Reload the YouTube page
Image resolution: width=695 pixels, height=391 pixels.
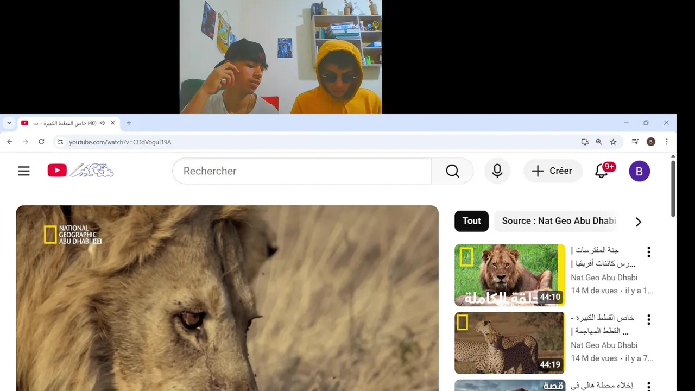click(x=41, y=142)
